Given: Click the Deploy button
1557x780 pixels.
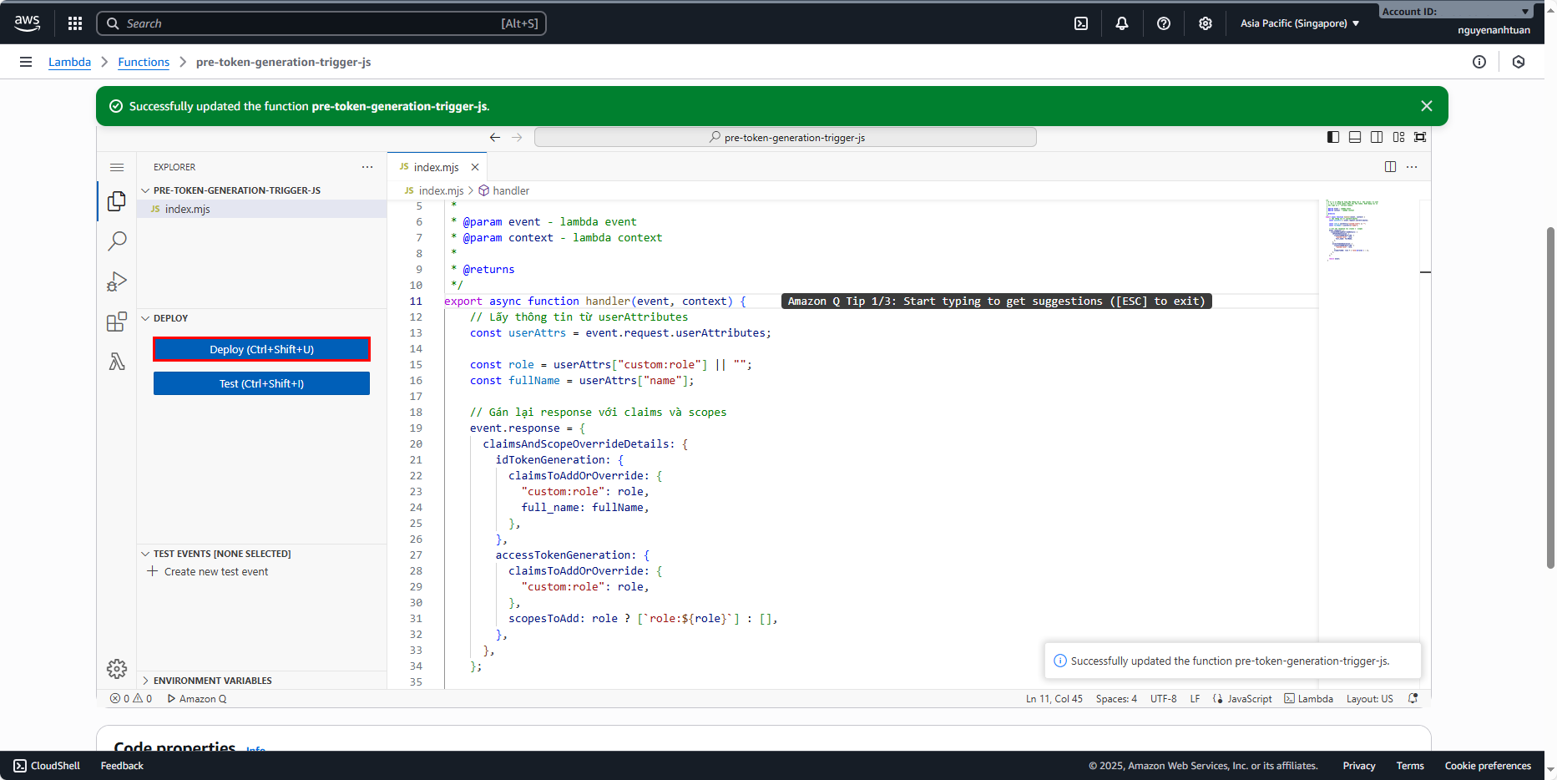Looking at the screenshot, I should [261, 349].
